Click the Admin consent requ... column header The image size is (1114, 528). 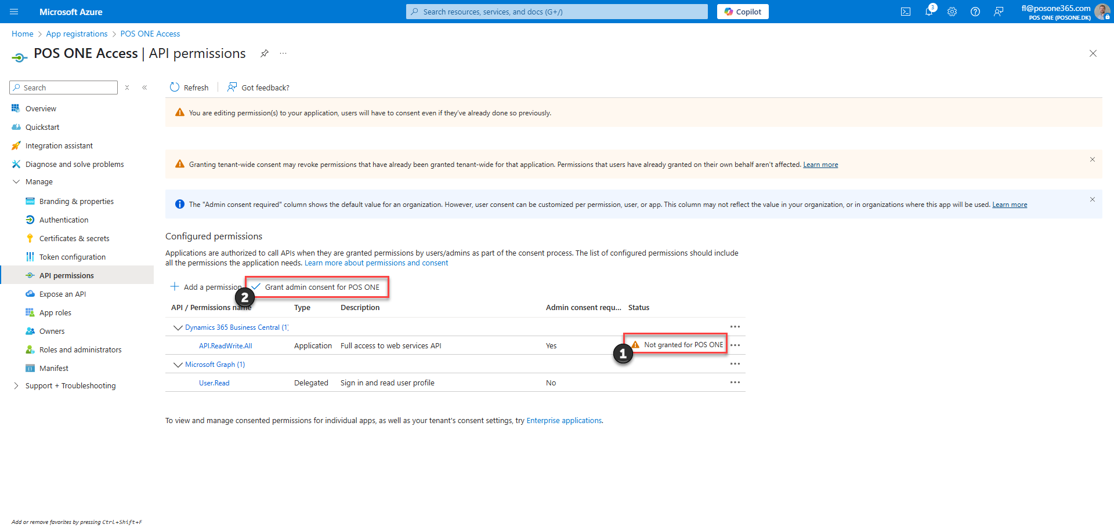click(x=583, y=308)
